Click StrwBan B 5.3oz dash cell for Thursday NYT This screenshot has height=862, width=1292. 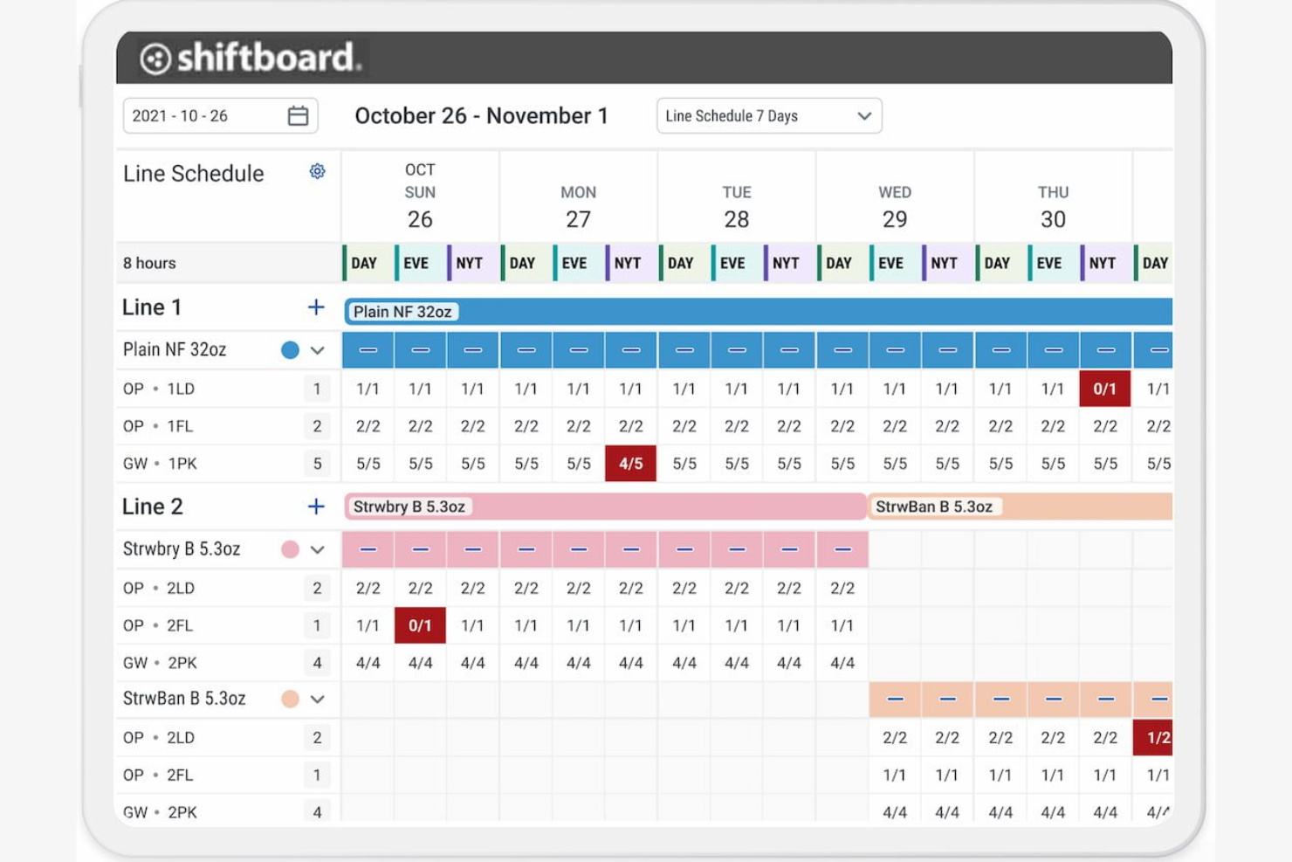coord(1105,699)
